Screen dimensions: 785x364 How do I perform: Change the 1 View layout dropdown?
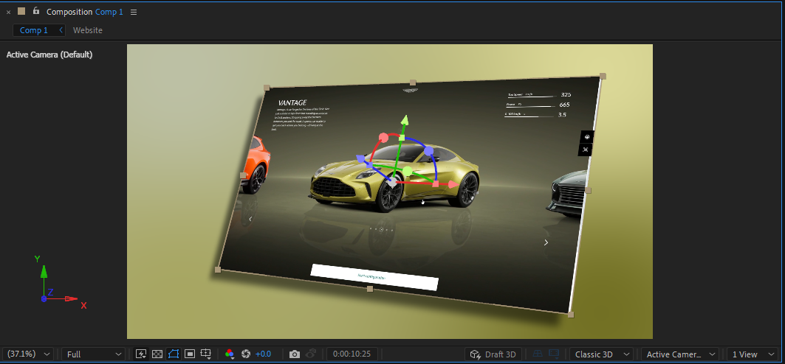pos(753,354)
